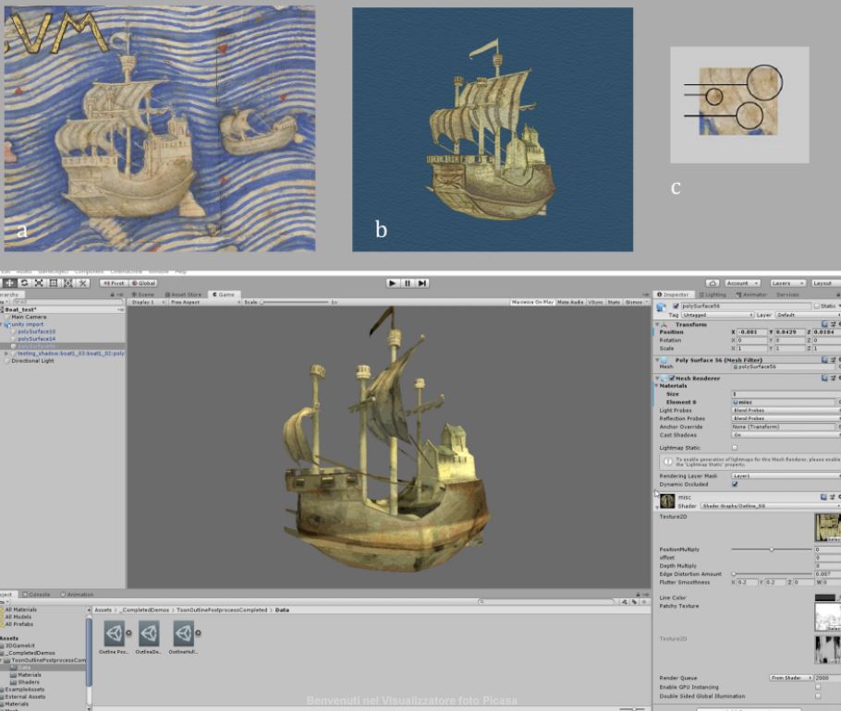Toggle Mute Audio button
841x711 pixels.
(570, 302)
